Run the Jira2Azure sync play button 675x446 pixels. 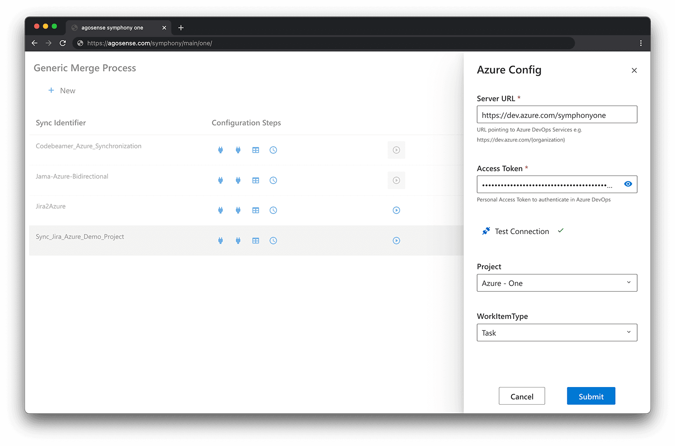tap(396, 210)
